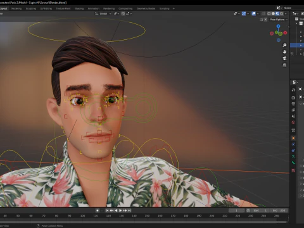Click the zoom view magnifier icon
This screenshot has height=228, width=304.
[x=284, y=45]
